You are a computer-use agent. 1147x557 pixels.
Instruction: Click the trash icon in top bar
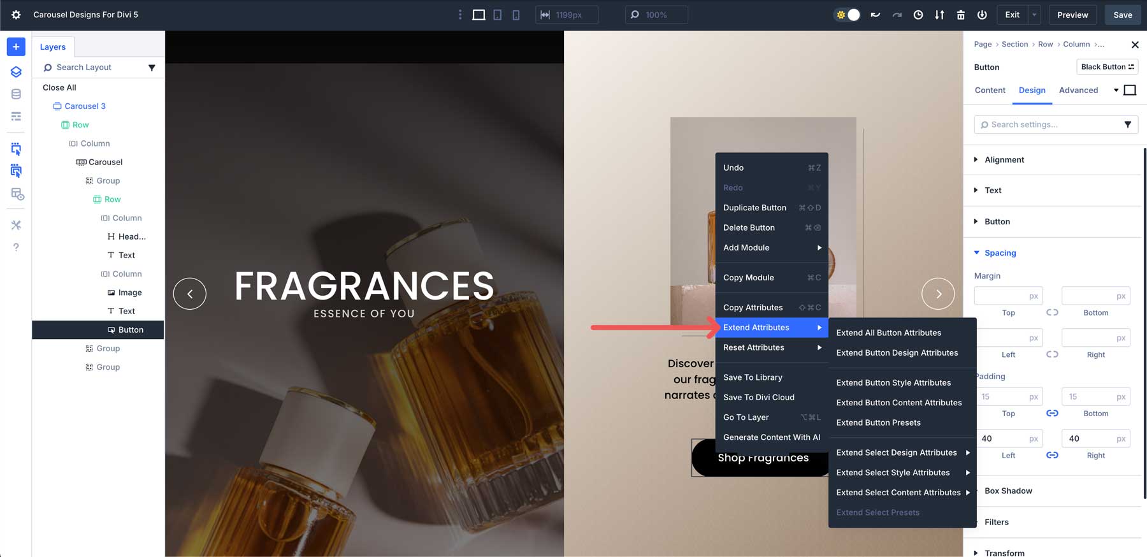click(960, 15)
